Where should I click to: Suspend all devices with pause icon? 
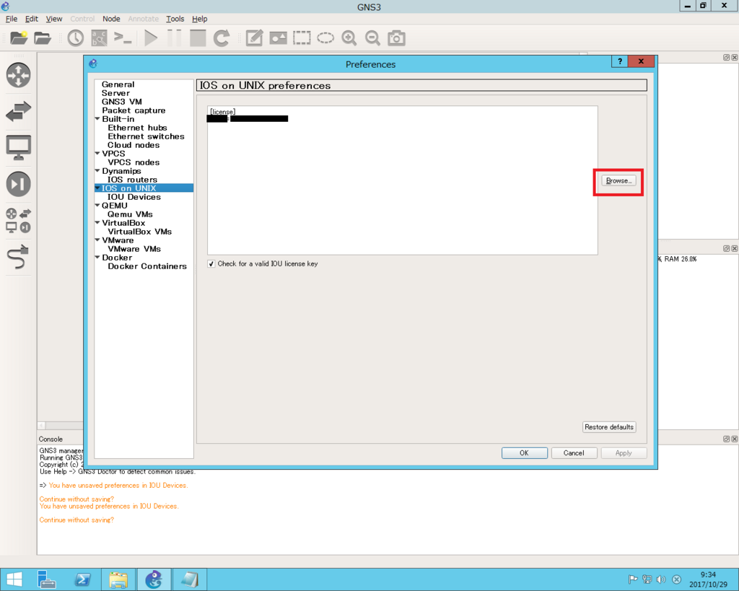tap(175, 38)
